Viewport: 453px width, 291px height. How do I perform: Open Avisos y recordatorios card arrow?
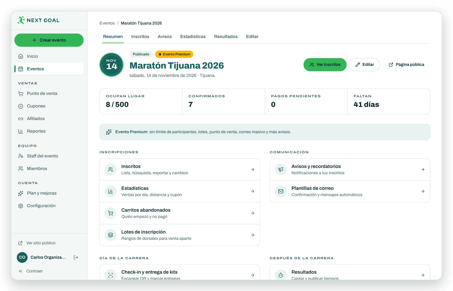pos(423,169)
